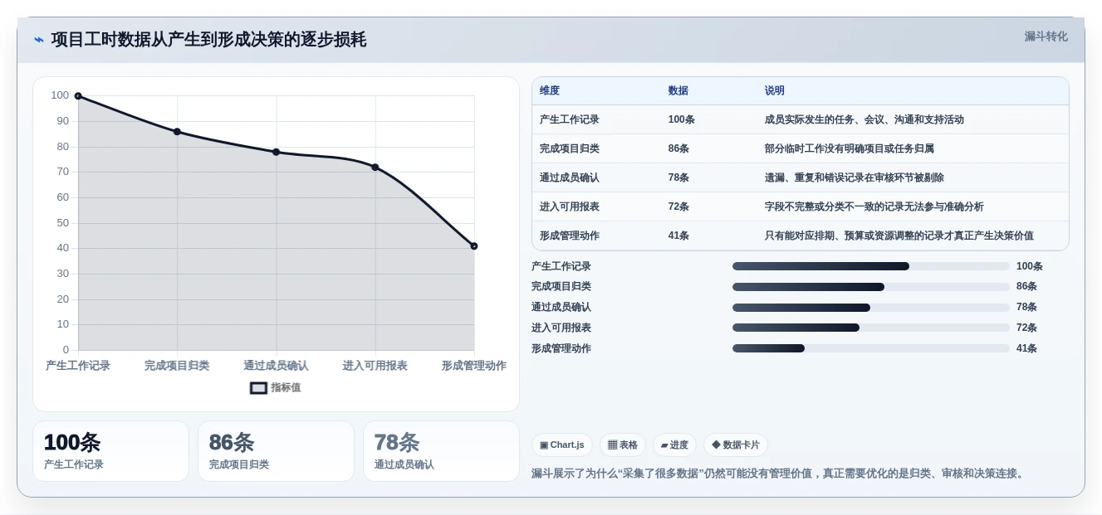Click the 78条 value in the table
The height and width of the screenshot is (515, 1102).
[679, 177]
